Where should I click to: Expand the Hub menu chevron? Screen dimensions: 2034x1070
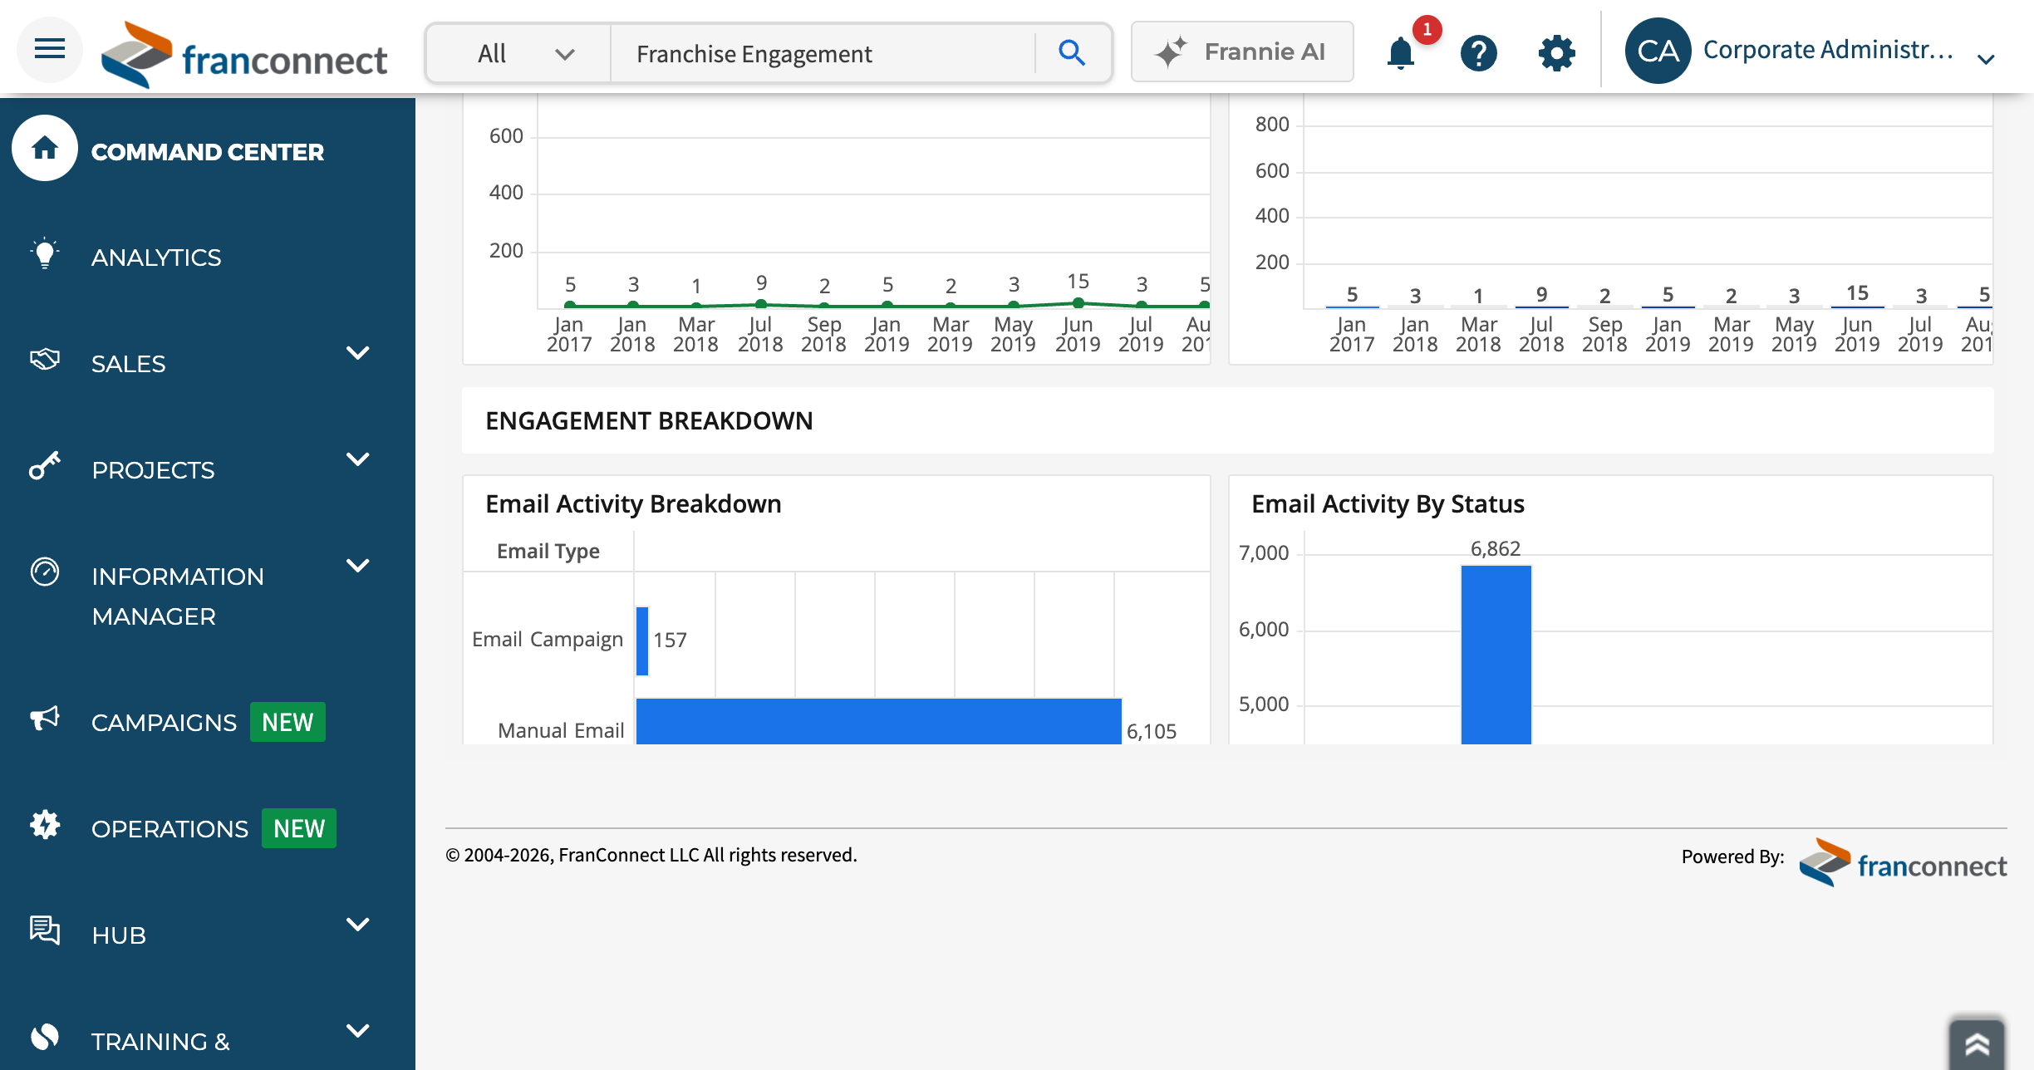pos(357,925)
